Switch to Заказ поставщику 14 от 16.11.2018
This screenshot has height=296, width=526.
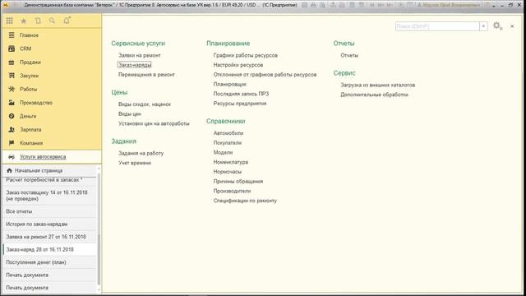tap(49, 196)
